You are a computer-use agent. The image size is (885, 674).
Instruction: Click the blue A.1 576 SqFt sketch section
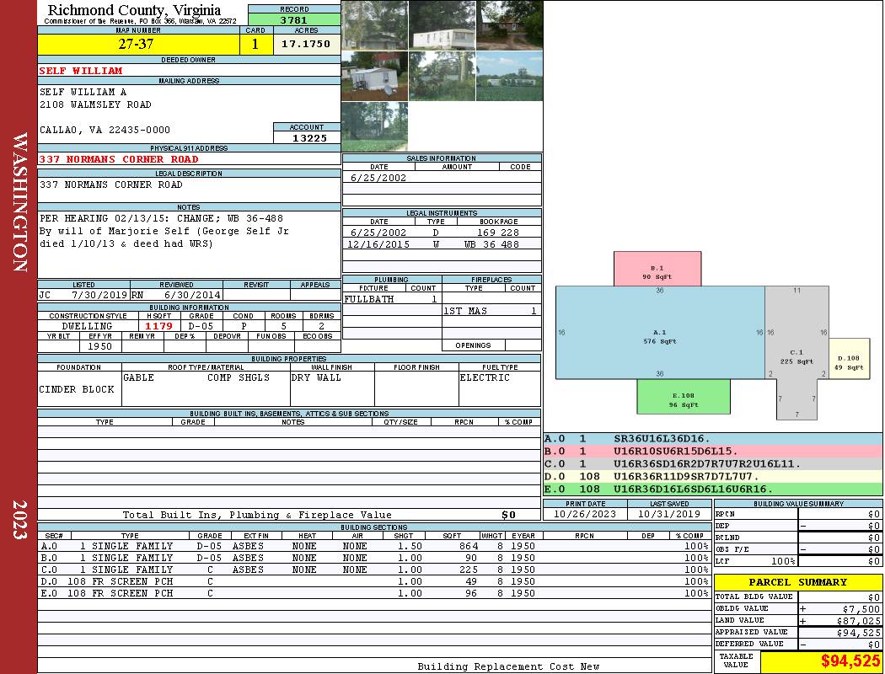660,333
